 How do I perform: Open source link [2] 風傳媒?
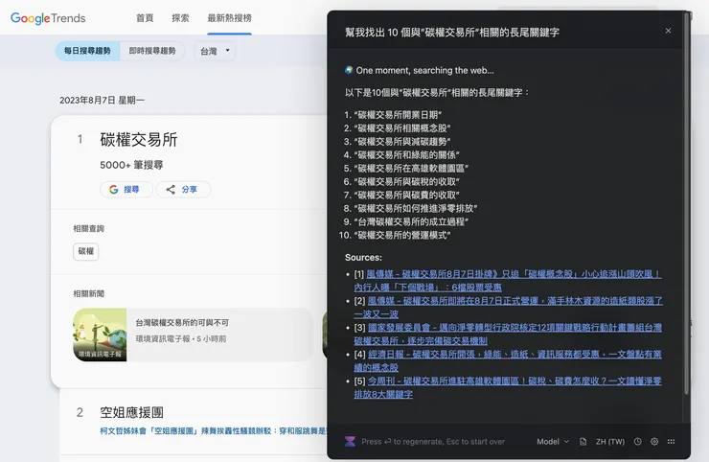(508, 308)
